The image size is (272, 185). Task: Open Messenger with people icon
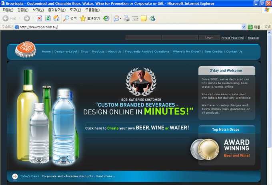tap(152, 18)
